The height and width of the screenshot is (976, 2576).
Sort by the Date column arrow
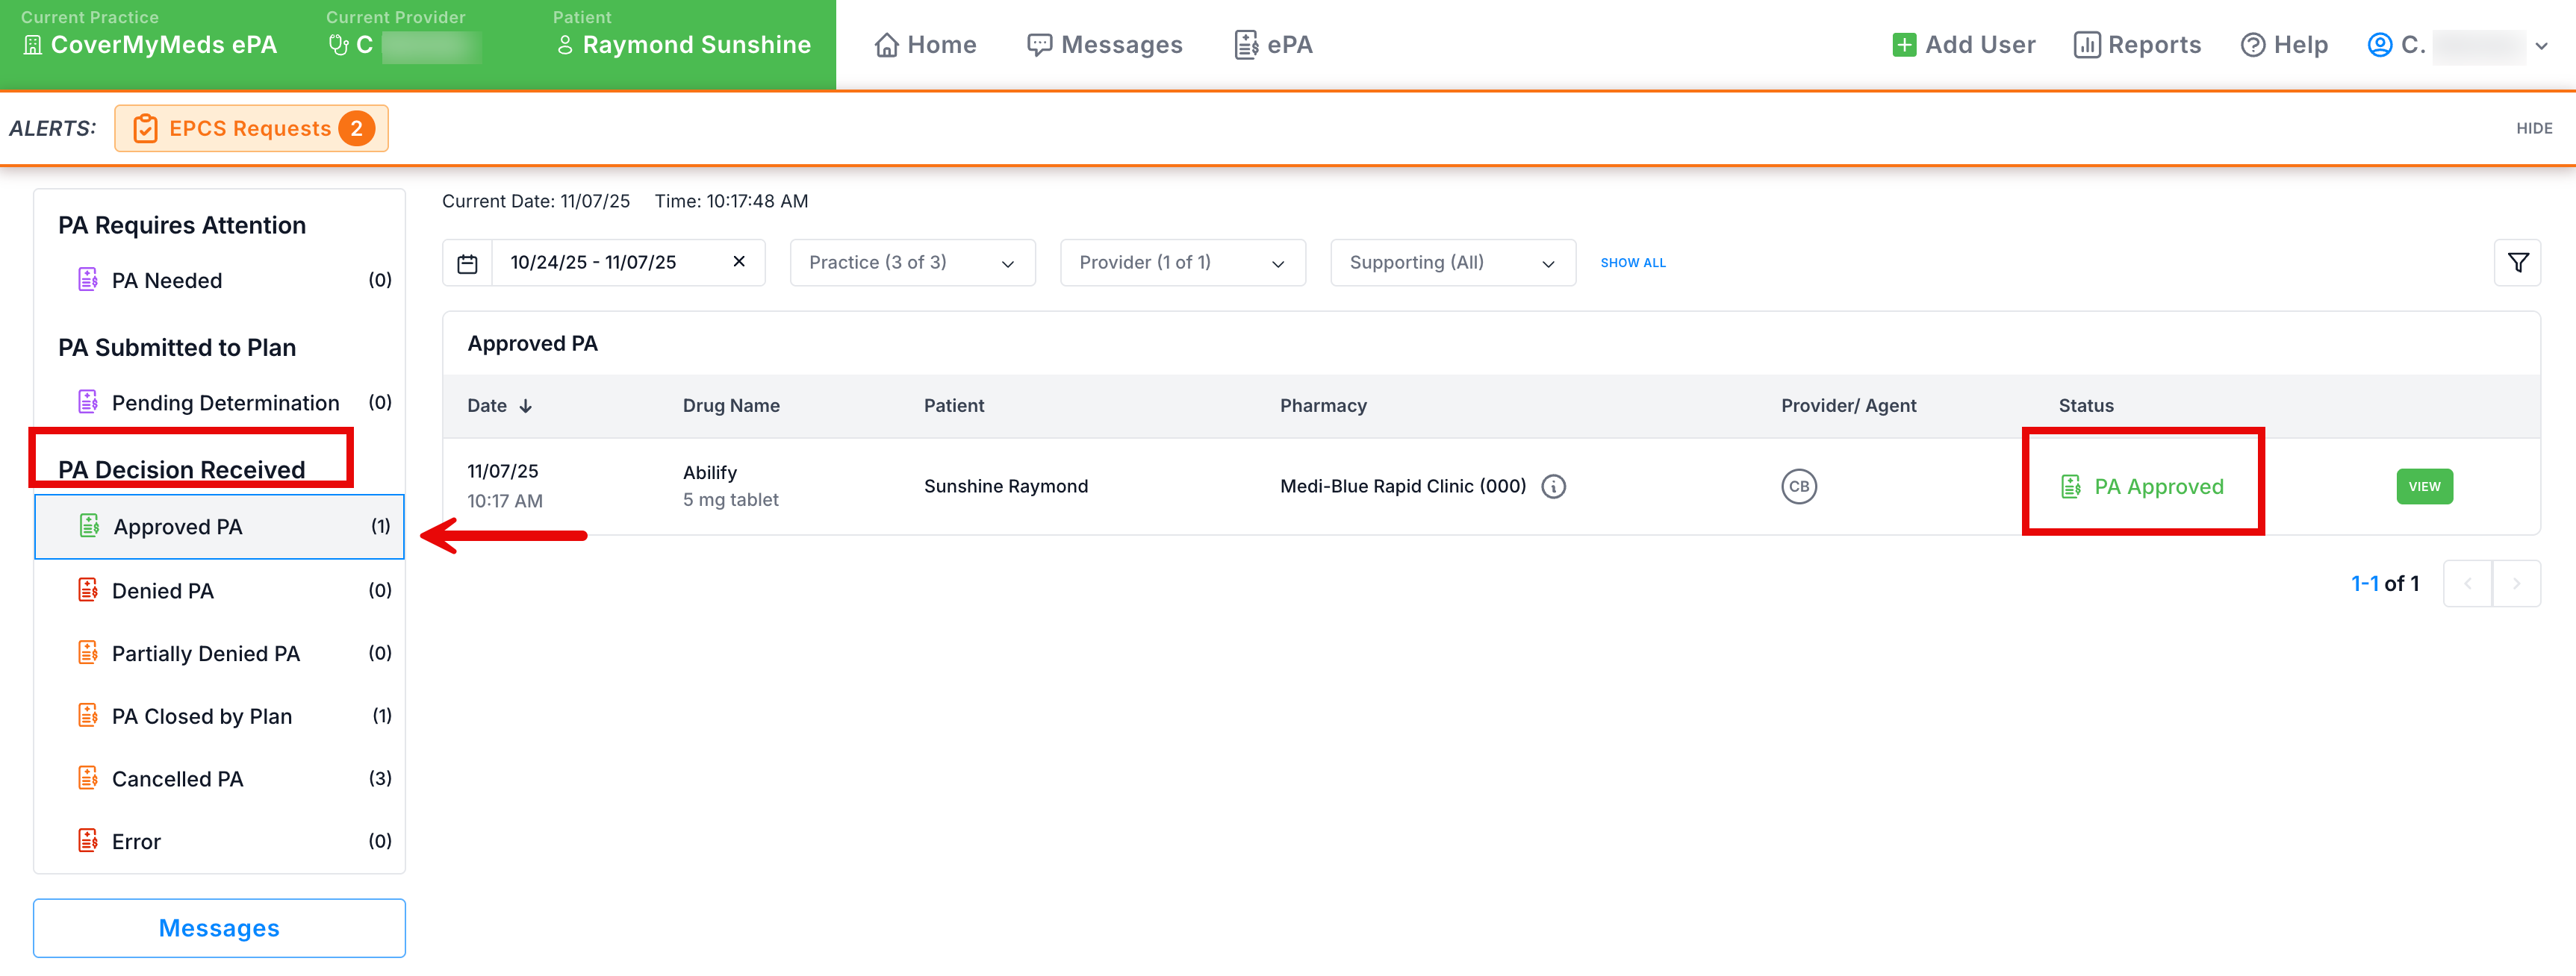coord(526,406)
